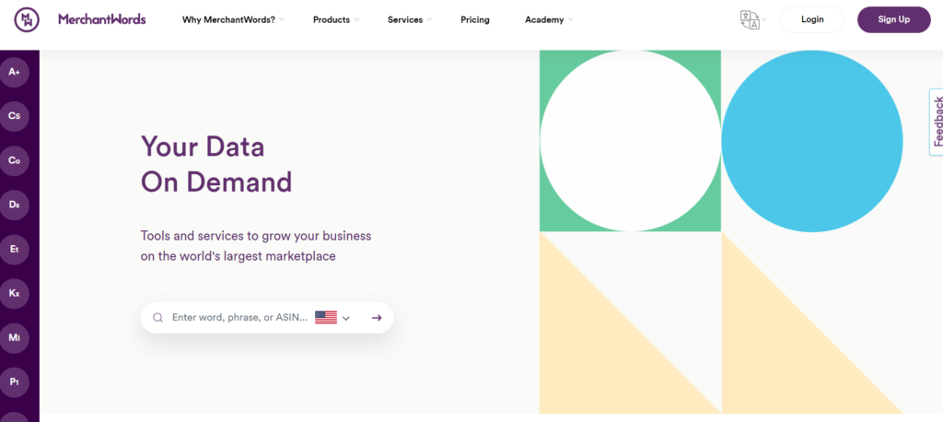
Task: Click the Login button
Action: tap(812, 19)
